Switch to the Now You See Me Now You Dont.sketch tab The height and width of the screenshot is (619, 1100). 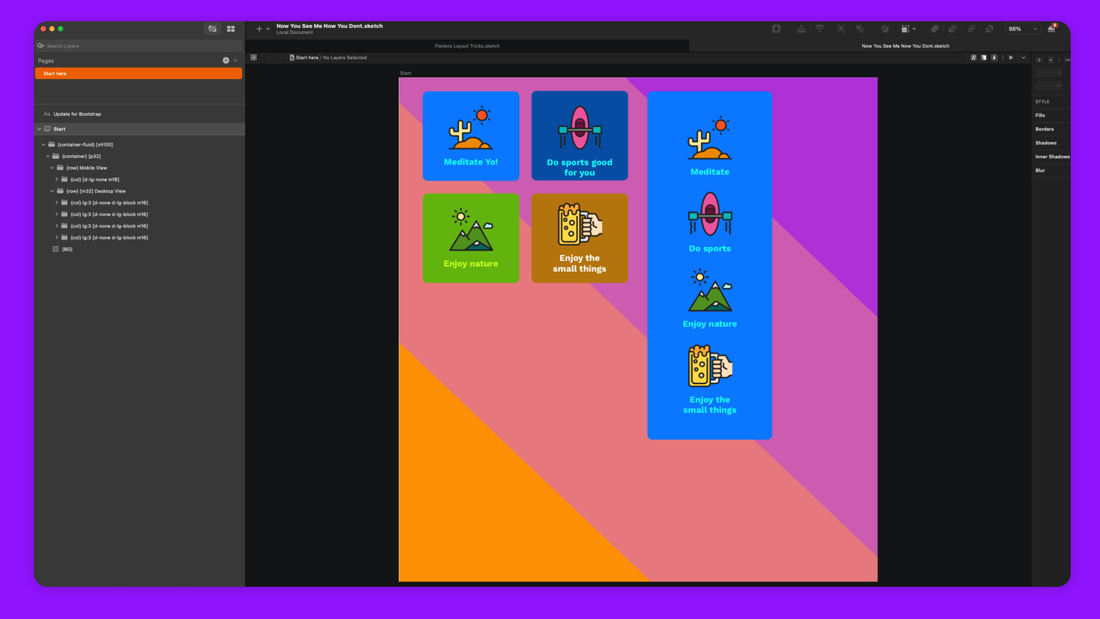[x=905, y=46]
